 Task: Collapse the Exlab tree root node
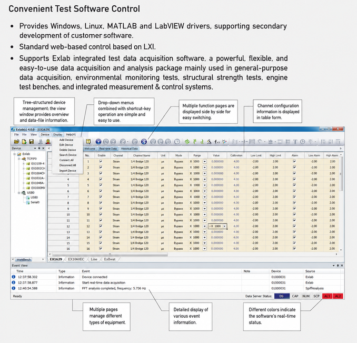(x=15, y=154)
